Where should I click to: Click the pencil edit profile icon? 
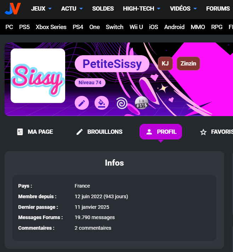[82, 103]
